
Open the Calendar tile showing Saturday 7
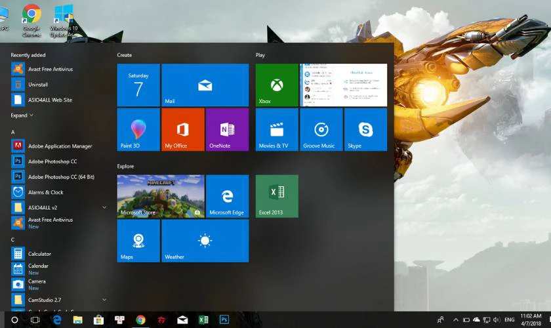click(138, 85)
